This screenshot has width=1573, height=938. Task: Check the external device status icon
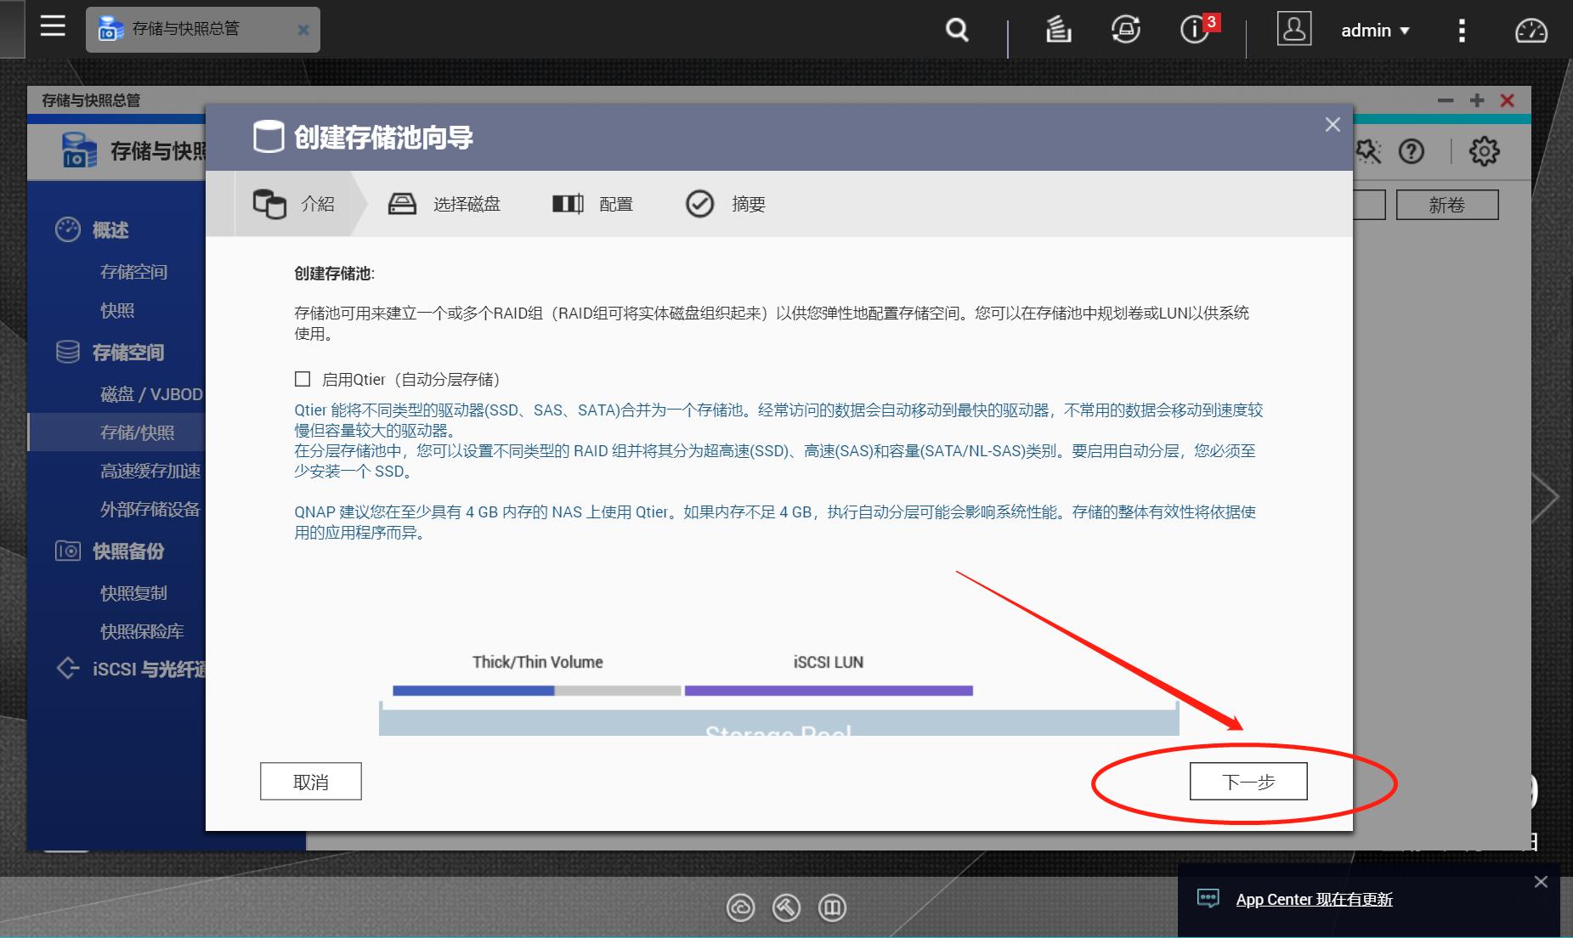(1124, 30)
